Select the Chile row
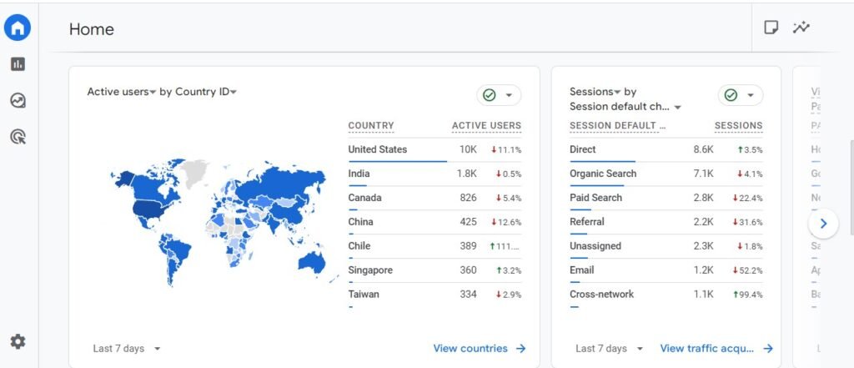 pos(435,246)
